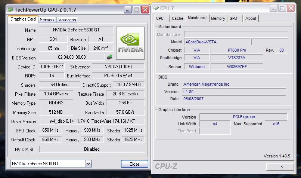Click the Link Width field showing x4
Viewport: 301px width, 178px height.
coord(215,124)
